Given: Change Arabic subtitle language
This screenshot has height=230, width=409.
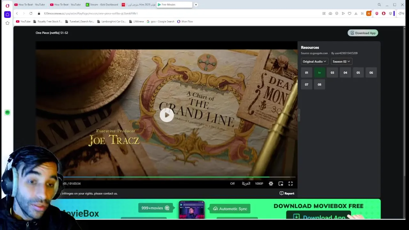Looking at the screenshot, I should [246, 184].
